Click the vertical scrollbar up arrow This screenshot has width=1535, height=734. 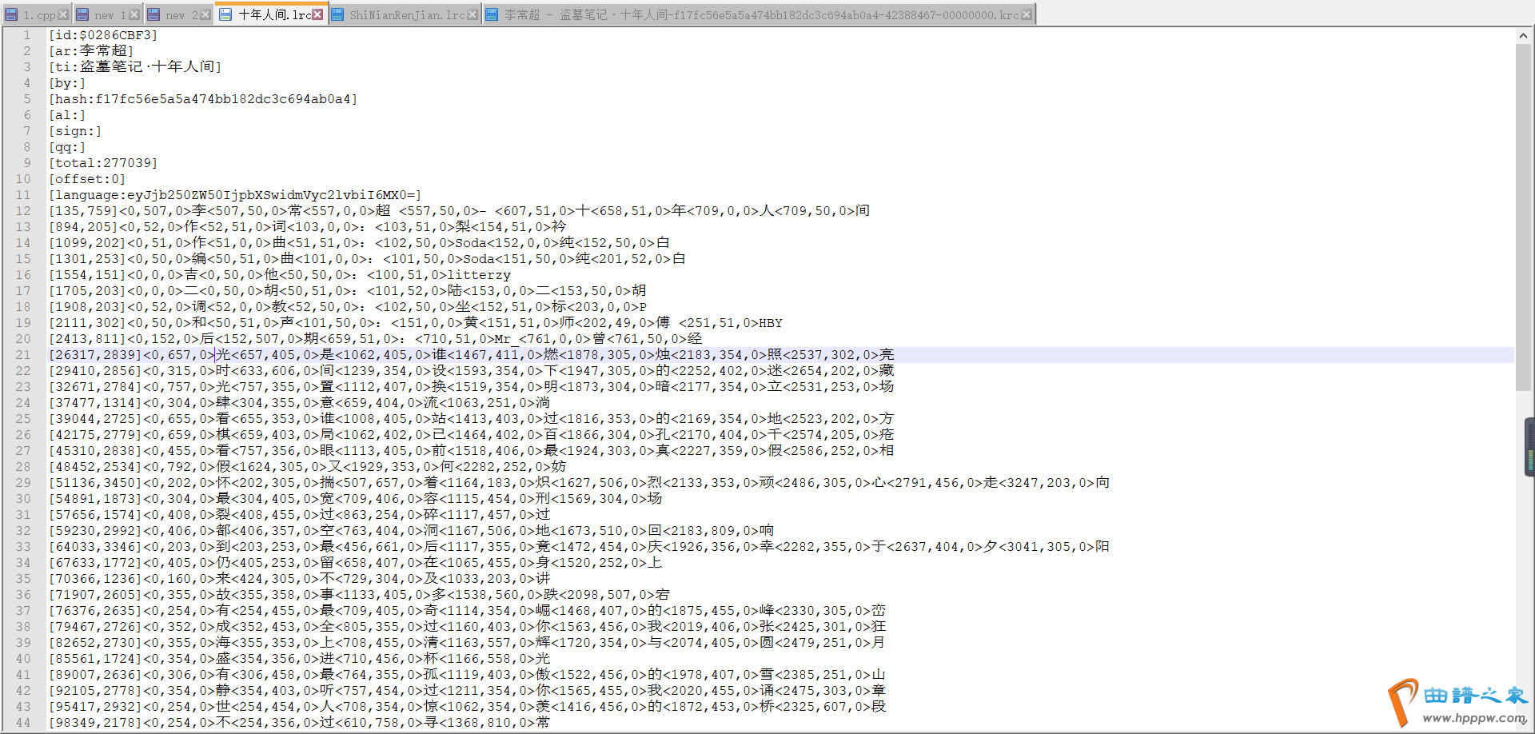[1523, 36]
